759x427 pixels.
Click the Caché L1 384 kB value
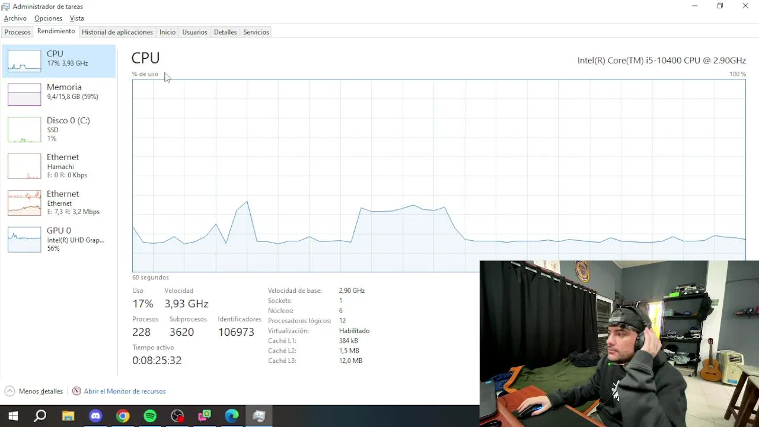348,341
